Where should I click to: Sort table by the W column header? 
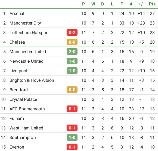93,4
